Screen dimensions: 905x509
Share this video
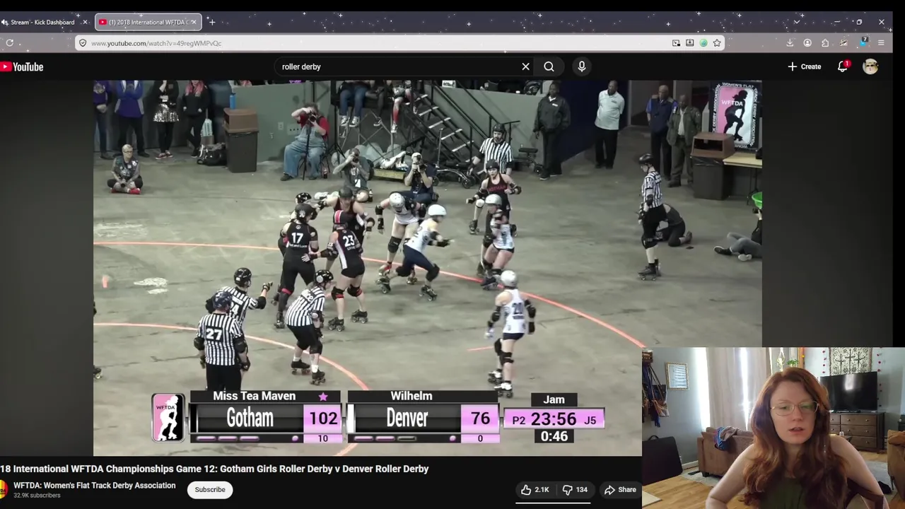click(620, 489)
